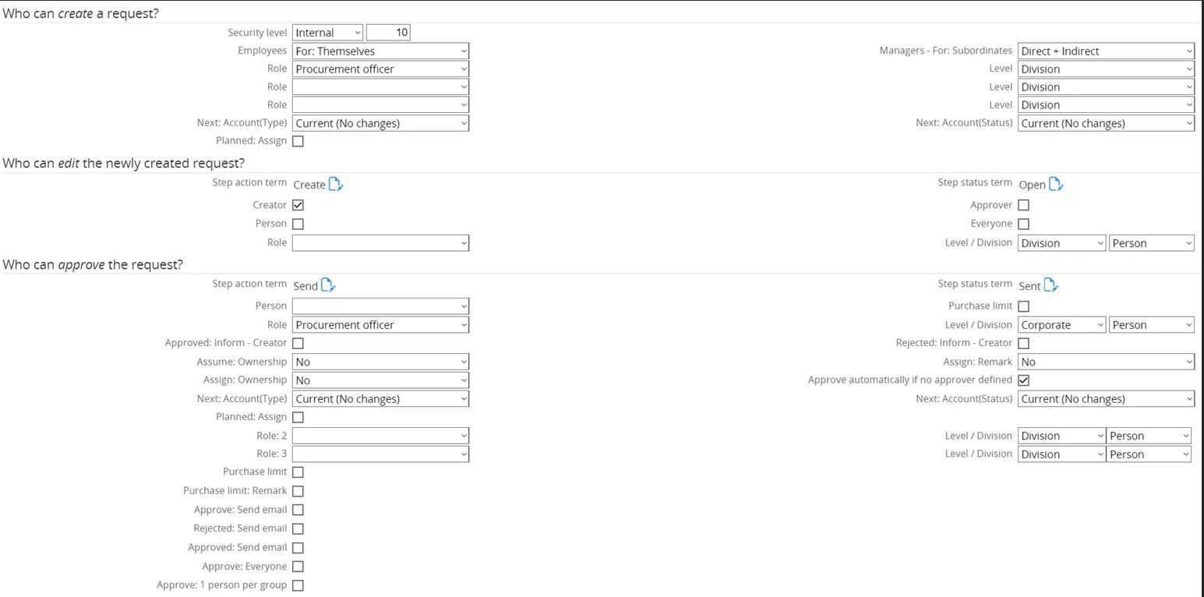Uncheck the Creator checkbox
The height and width of the screenshot is (597, 1204).
298,205
